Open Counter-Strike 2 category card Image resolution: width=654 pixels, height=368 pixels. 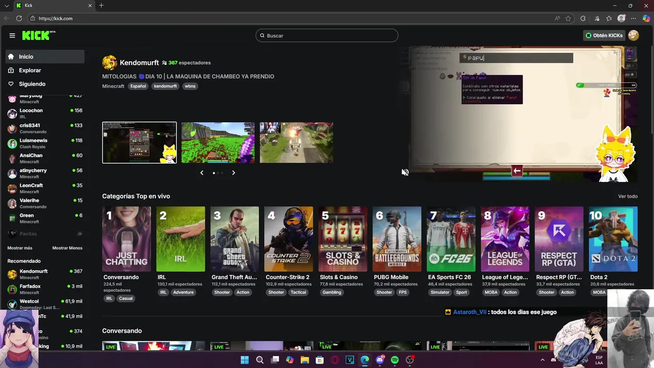coord(289,239)
